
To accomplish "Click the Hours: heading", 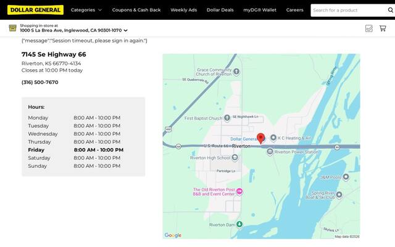I will (36, 107).
